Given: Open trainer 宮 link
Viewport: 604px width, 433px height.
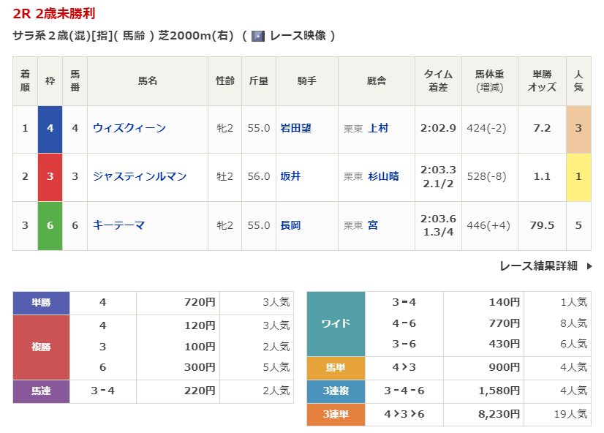Looking at the screenshot, I should point(373,225).
